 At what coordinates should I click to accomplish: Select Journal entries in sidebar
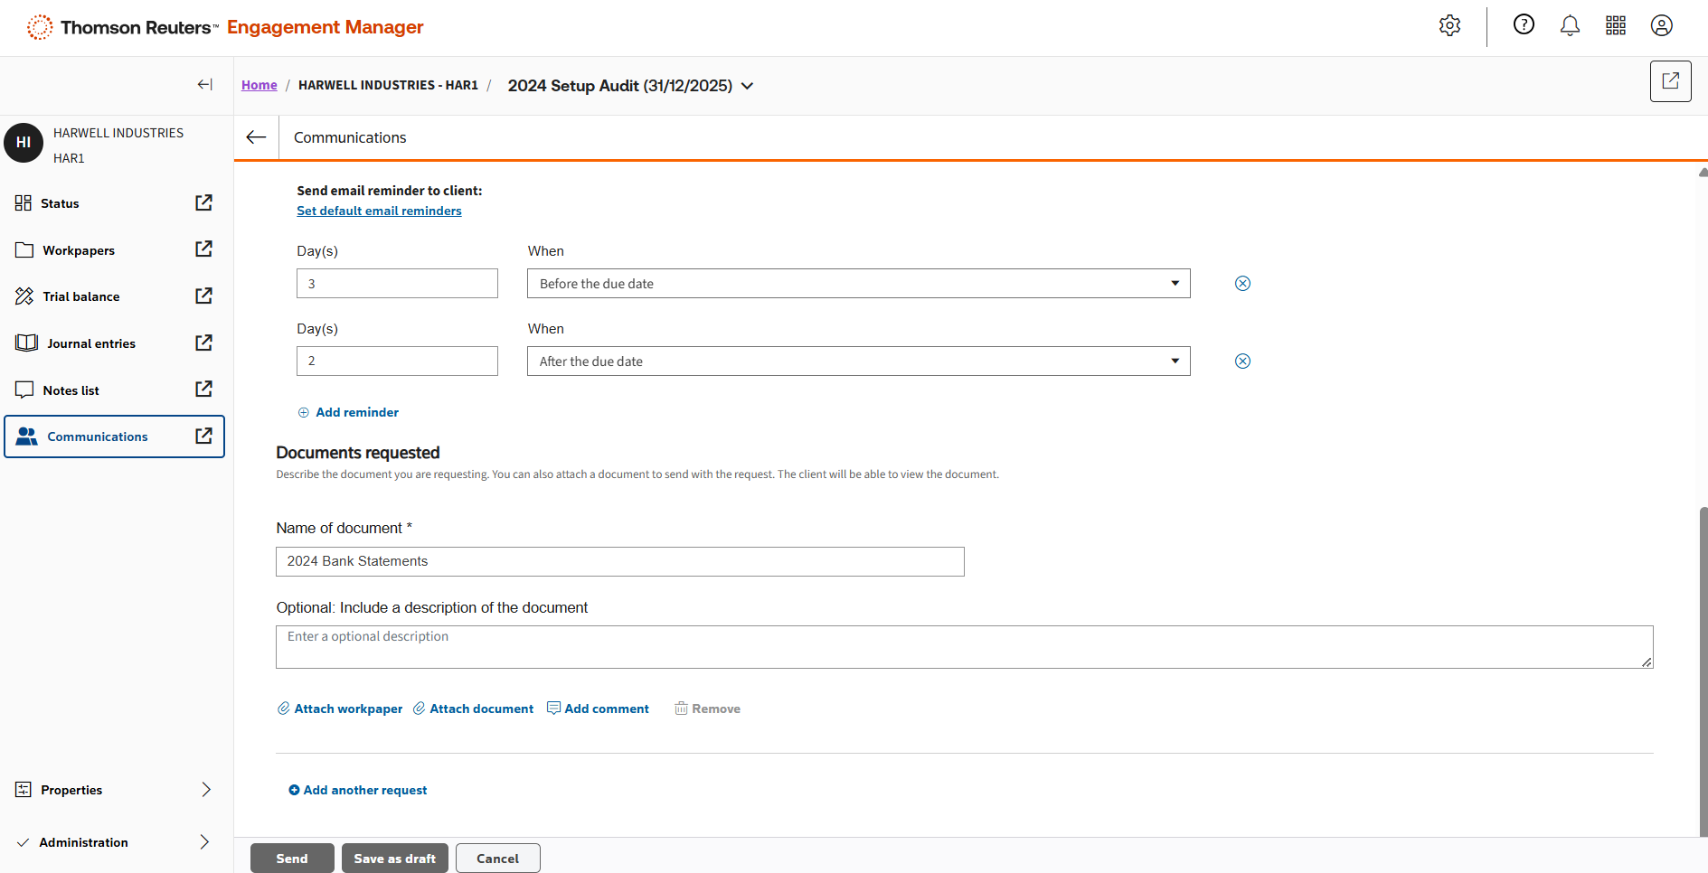click(x=90, y=343)
